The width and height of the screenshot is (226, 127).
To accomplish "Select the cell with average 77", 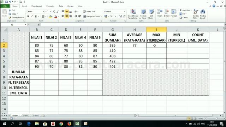I will pos(135,46).
